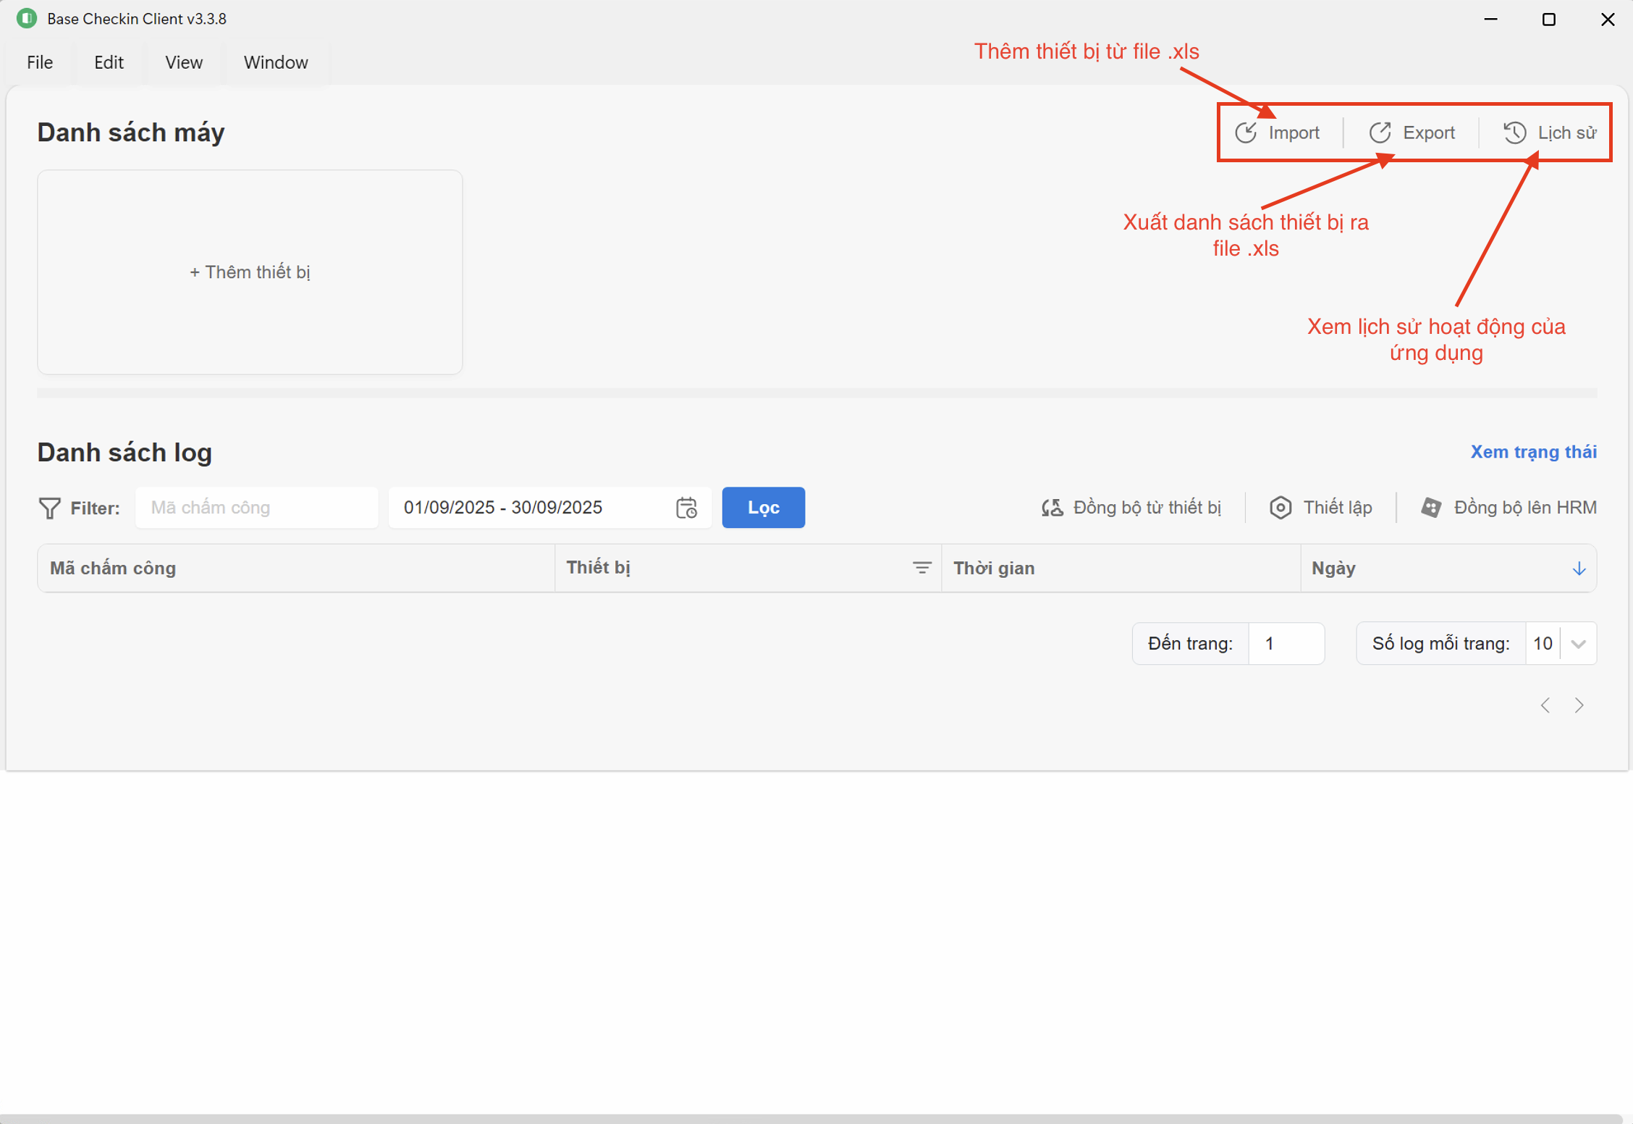Click Đồng bộ lên HRM icon
Screen dimensions: 1633x1124
tap(1431, 508)
